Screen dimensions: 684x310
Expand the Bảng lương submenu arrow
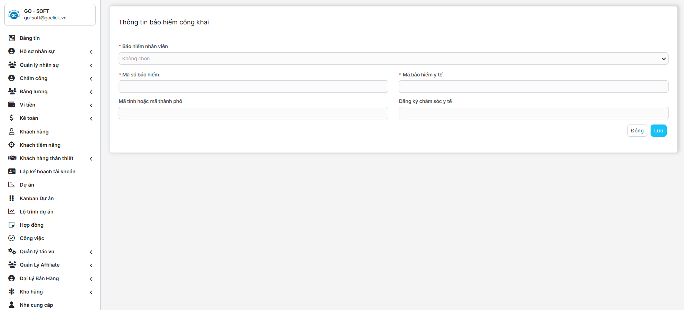(x=91, y=92)
